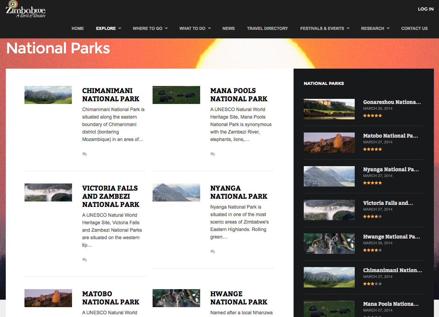Select Matobo National Park sidebar thumbnail

(x=329, y=143)
